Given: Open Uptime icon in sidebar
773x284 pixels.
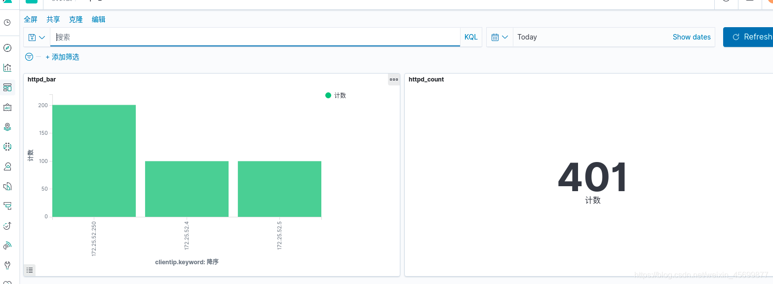Looking at the screenshot, I should pos(7,226).
